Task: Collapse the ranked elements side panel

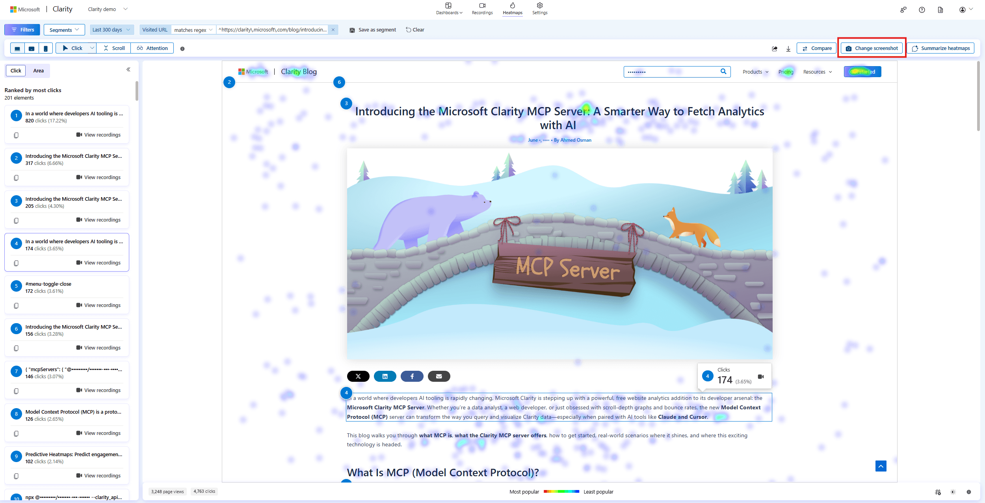Action: [x=128, y=70]
